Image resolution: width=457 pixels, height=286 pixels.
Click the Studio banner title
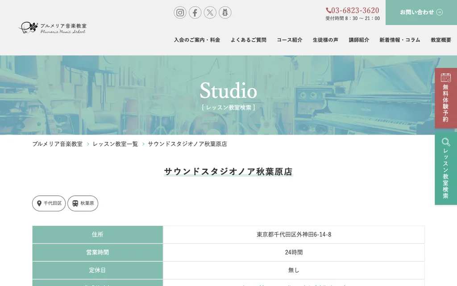pyautogui.click(x=228, y=90)
